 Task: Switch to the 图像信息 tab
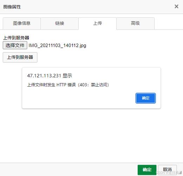tap(22, 23)
